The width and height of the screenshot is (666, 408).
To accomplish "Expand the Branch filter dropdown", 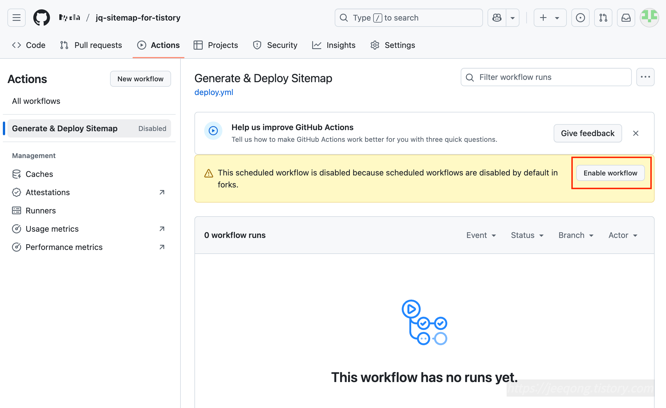I will (x=576, y=235).
